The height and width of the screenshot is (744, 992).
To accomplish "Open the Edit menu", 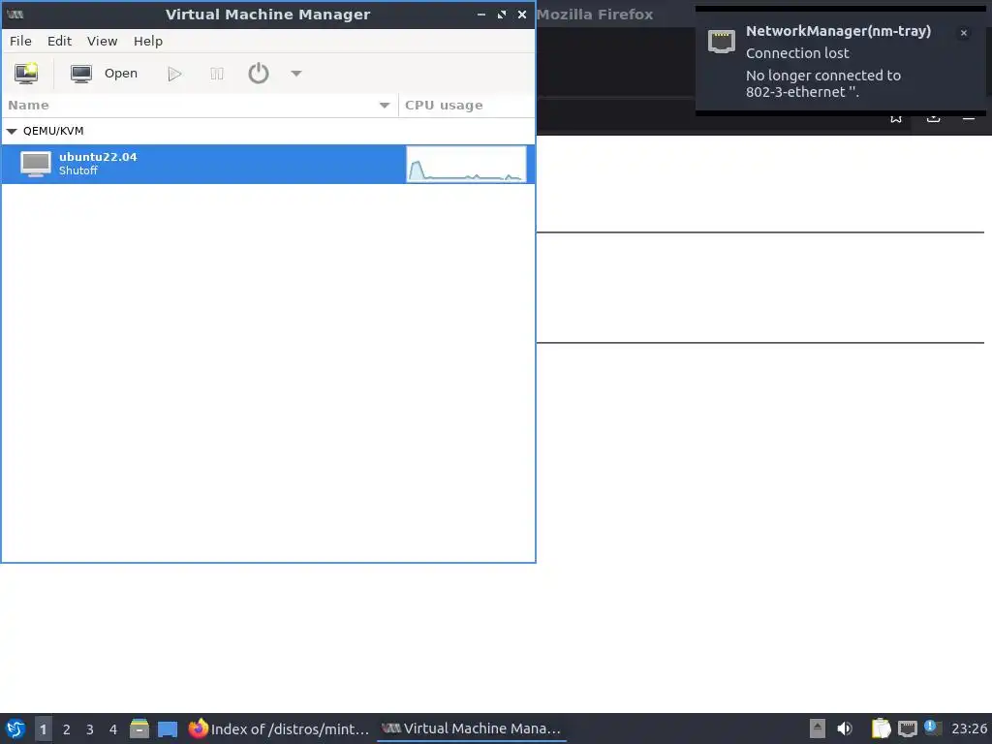I will (59, 41).
